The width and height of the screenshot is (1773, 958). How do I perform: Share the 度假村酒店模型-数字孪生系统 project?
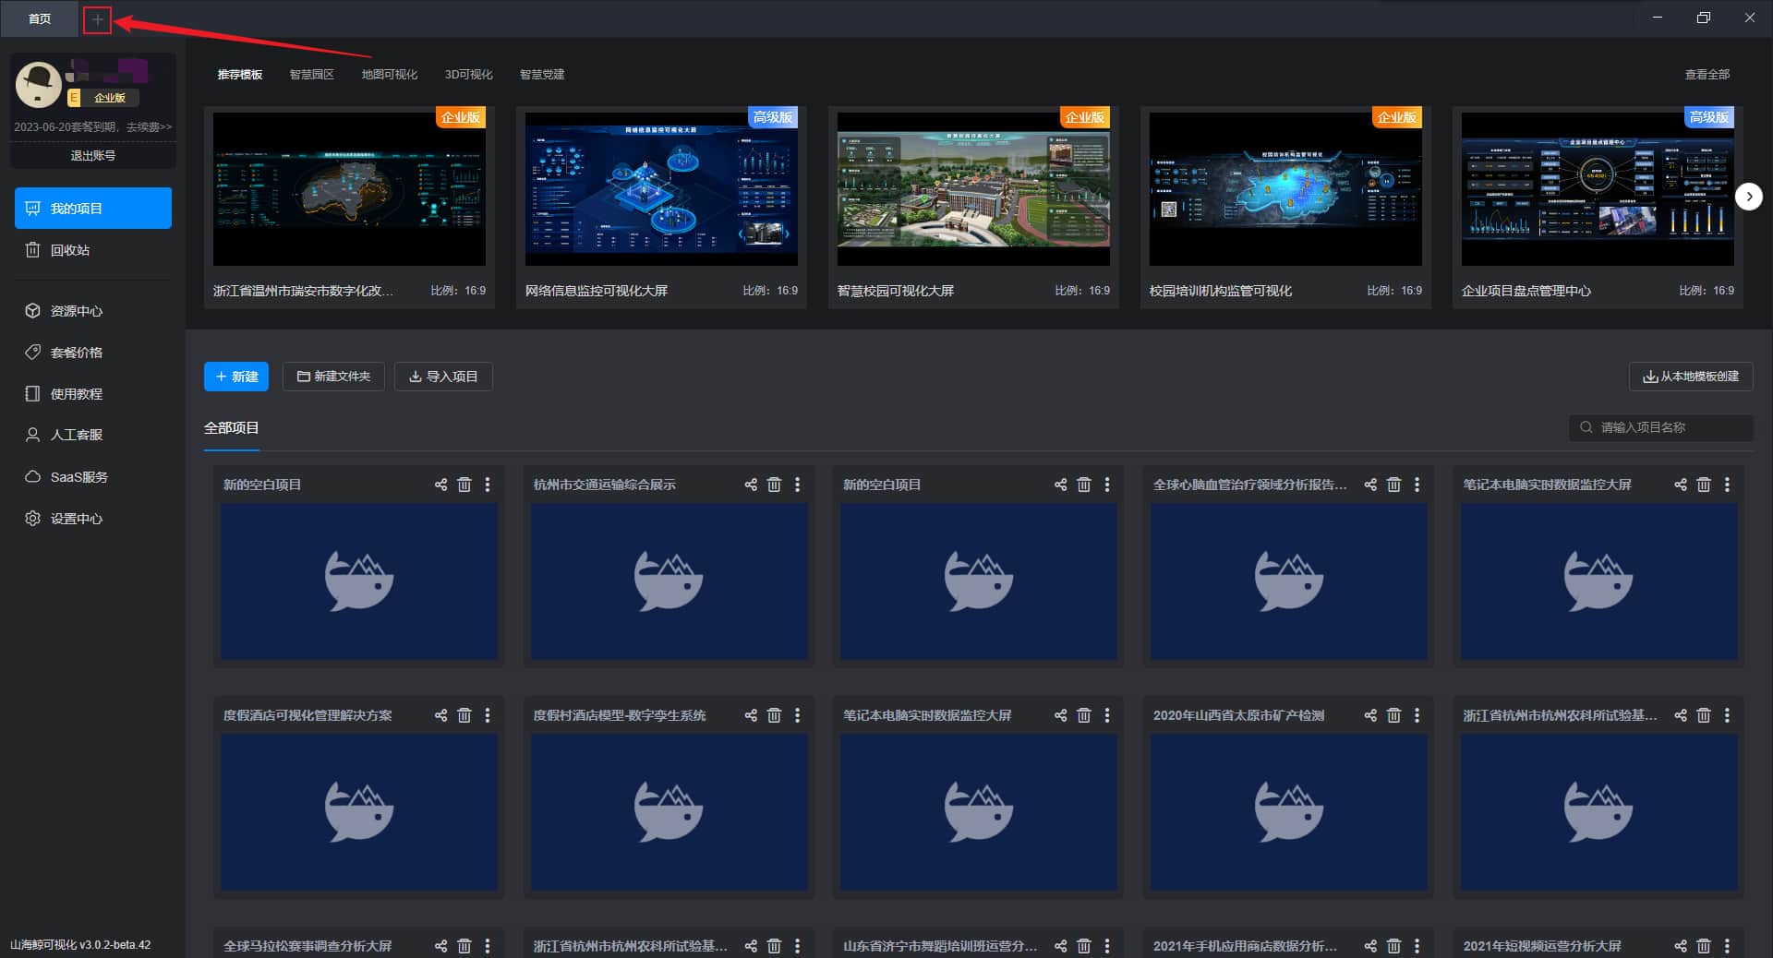[751, 715]
